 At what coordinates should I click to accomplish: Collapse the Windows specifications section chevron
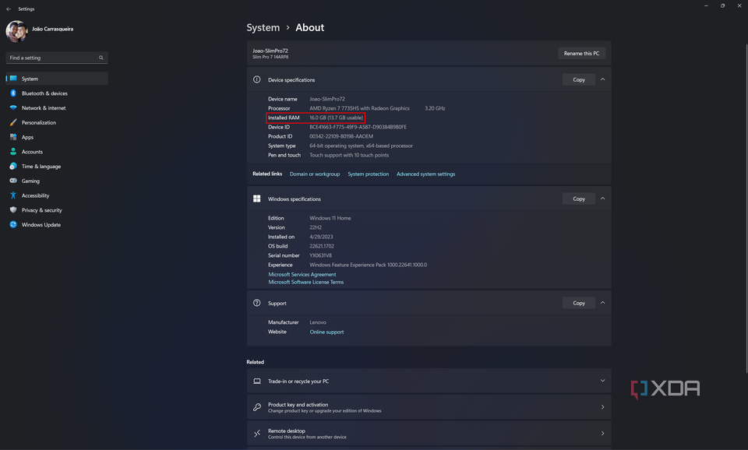[602, 199]
